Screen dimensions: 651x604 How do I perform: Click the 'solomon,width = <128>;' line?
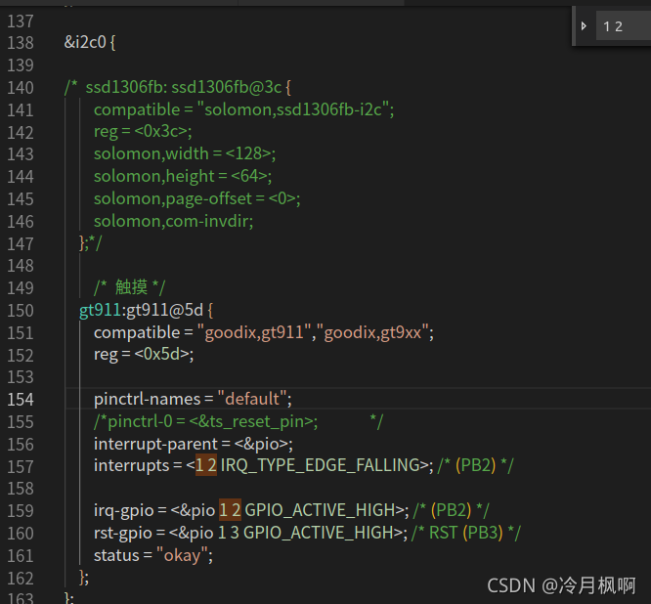pyautogui.click(x=185, y=153)
